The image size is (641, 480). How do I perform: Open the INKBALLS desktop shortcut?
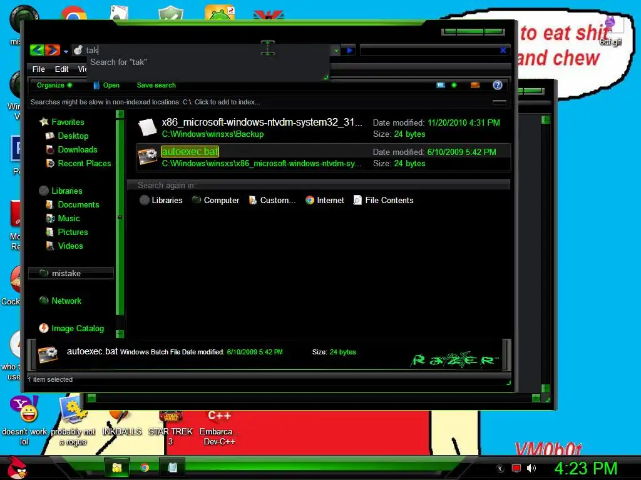(x=121, y=422)
